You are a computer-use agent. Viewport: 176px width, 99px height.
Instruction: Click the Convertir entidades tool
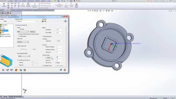[x=28, y=5]
